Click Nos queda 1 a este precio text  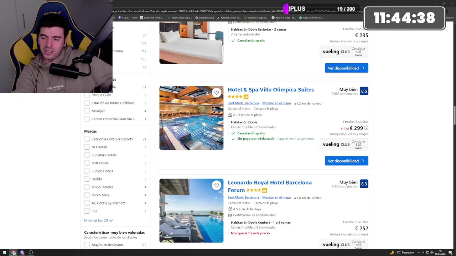[250, 233]
